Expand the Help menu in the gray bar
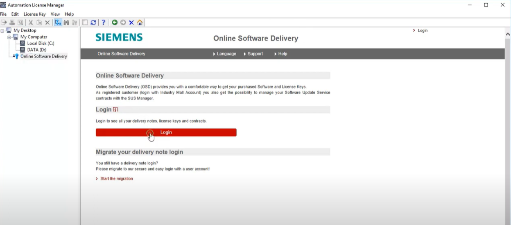Viewport: 511px width, 225px height. pyautogui.click(x=281, y=54)
